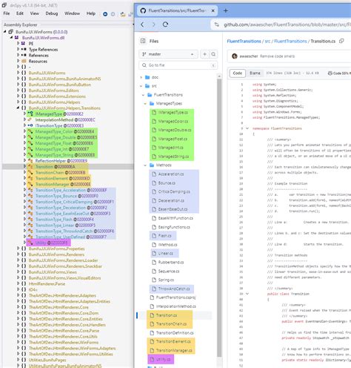Screen dimensions: 351x368
Task: Go forward in the browser
Action: (154, 24)
